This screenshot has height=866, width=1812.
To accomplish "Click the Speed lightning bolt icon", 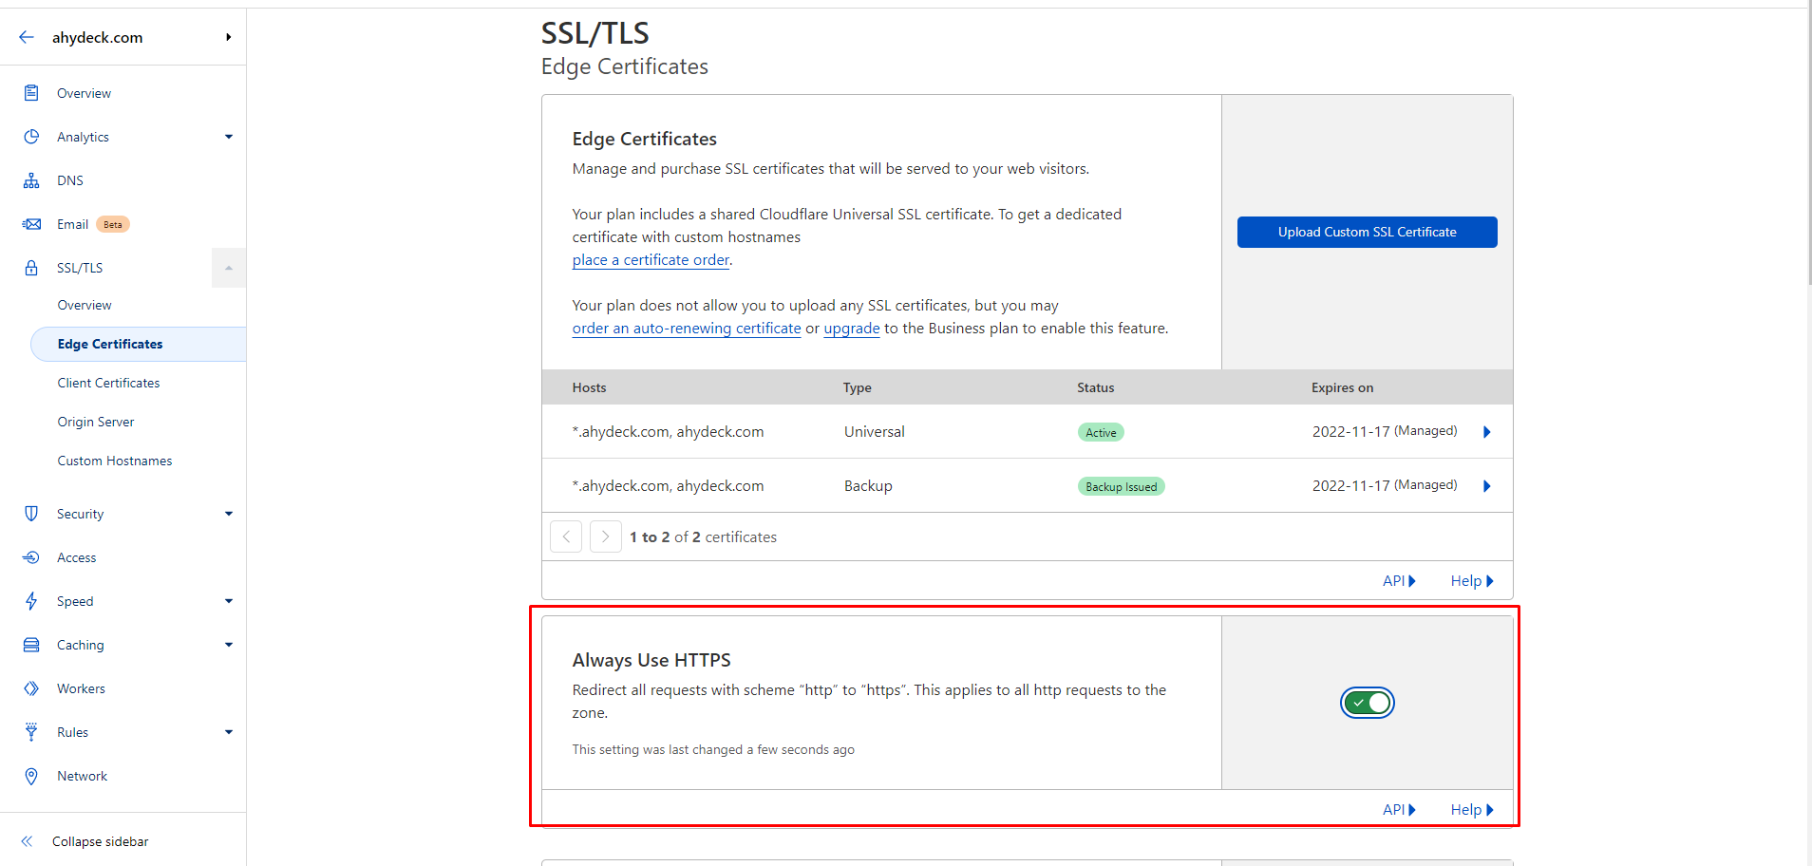I will (31, 601).
